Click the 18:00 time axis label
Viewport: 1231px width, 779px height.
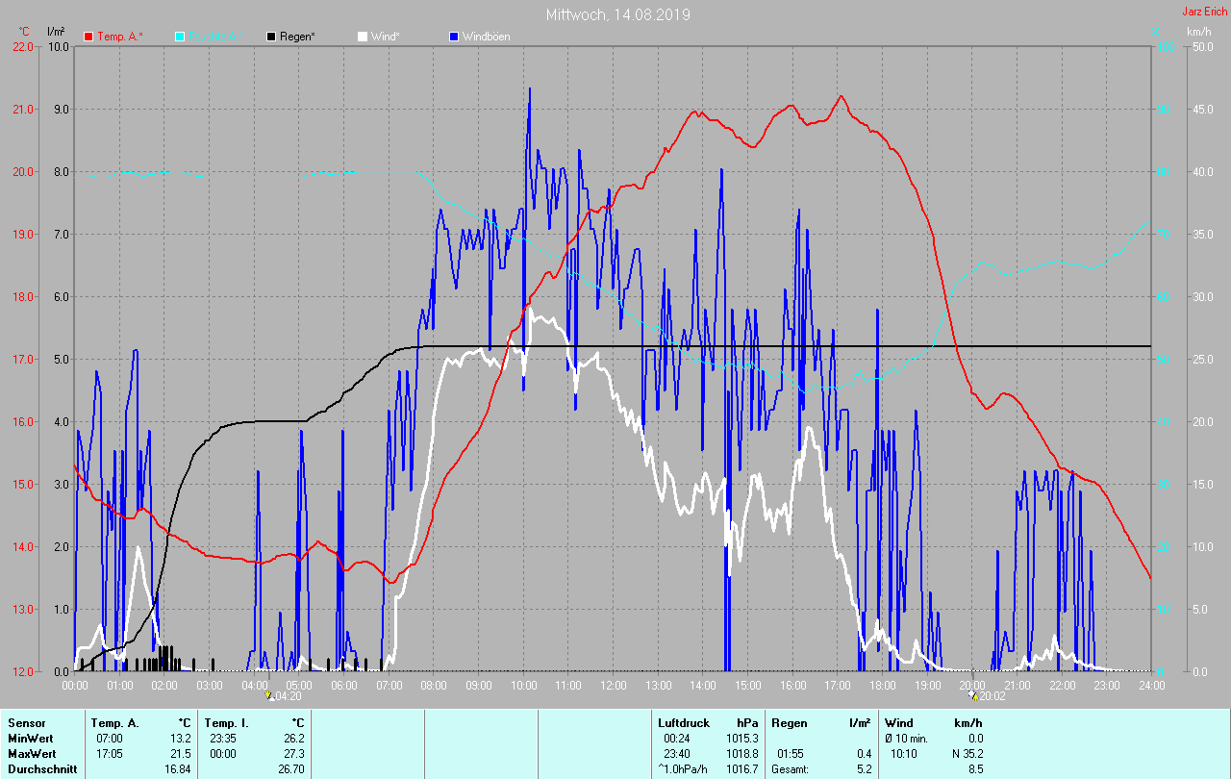pos(882,685)
